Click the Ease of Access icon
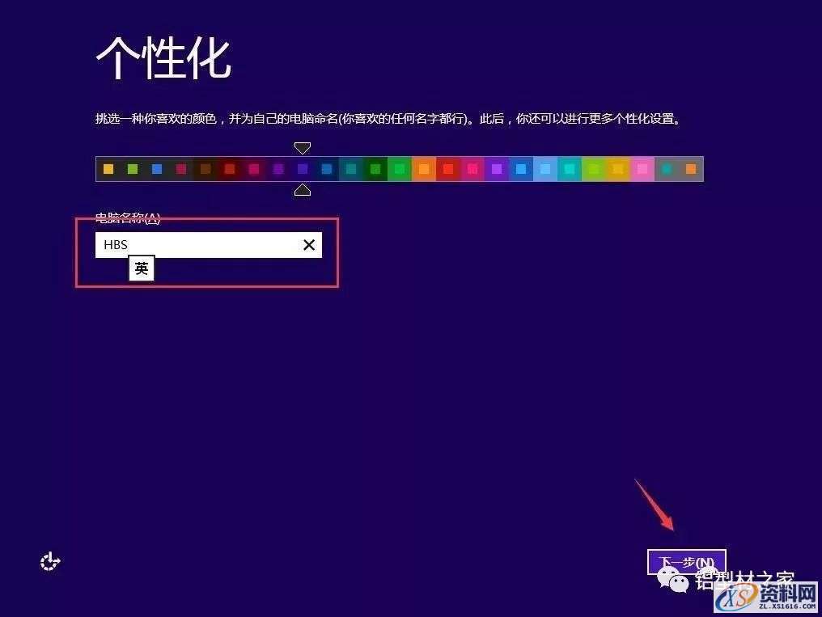822x617 pixels. coord(50,562)
